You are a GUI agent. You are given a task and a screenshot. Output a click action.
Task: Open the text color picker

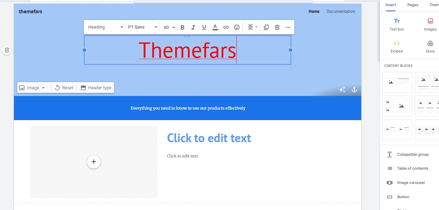[x=215, y=27]
